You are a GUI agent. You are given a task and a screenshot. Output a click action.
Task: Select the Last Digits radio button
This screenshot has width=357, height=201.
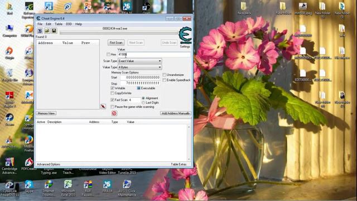pyautogui.click(x=143, y=103)
